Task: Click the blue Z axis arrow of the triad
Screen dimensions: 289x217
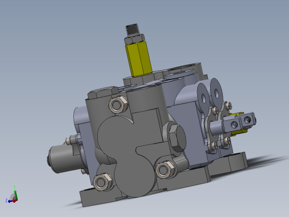Action: pos(10,201)
